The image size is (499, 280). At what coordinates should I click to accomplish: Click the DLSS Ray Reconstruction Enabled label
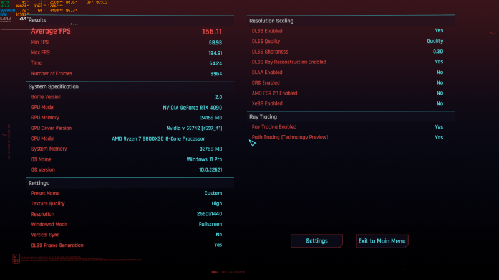pyautogui.click(x=289, y=62)
